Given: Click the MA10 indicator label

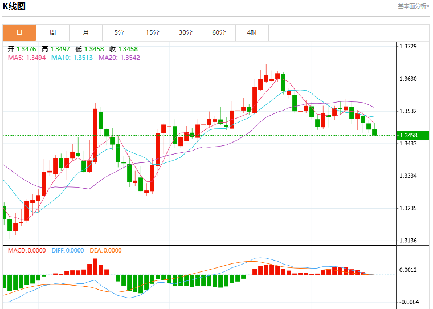Looking at the screenshot, I should (72, 58).
